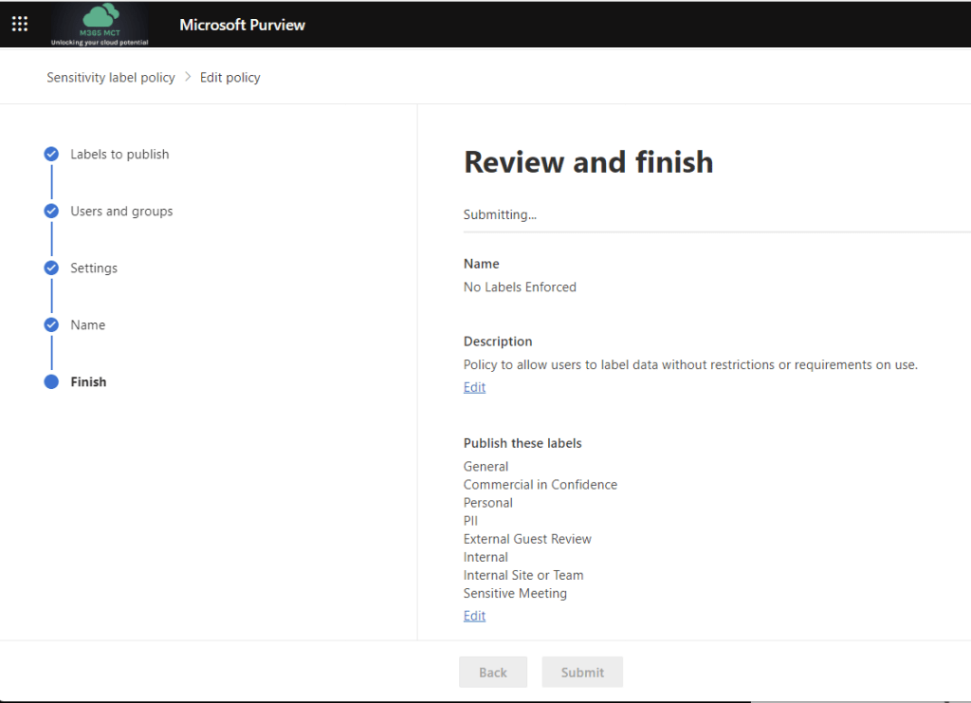Navigate to Sensitivity label policy breadcrumb

[x=111, y=78]
